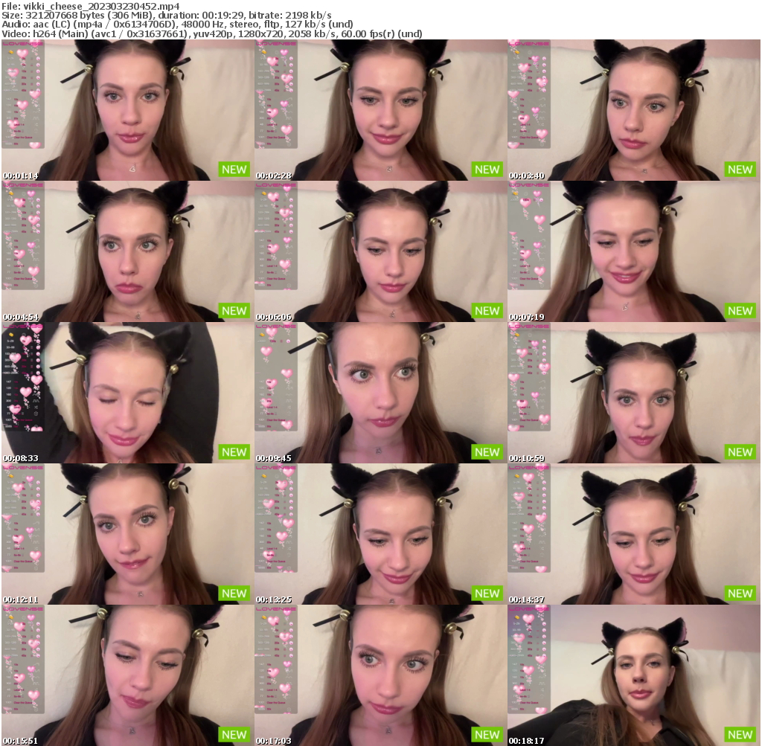Click the wave pattern vibration icon in the menu
This screenshot has height=746, width=762.
pyautogui.click(x=37, y=111)
